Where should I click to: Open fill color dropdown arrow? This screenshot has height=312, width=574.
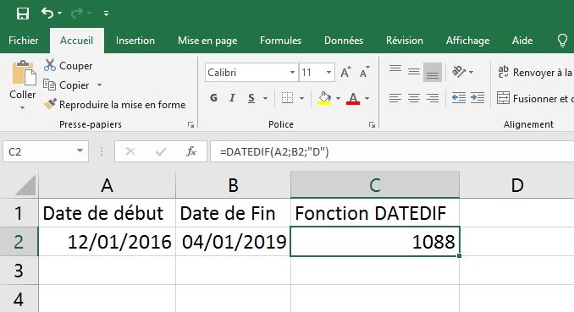pyautogui.click(x=338, y=98)
